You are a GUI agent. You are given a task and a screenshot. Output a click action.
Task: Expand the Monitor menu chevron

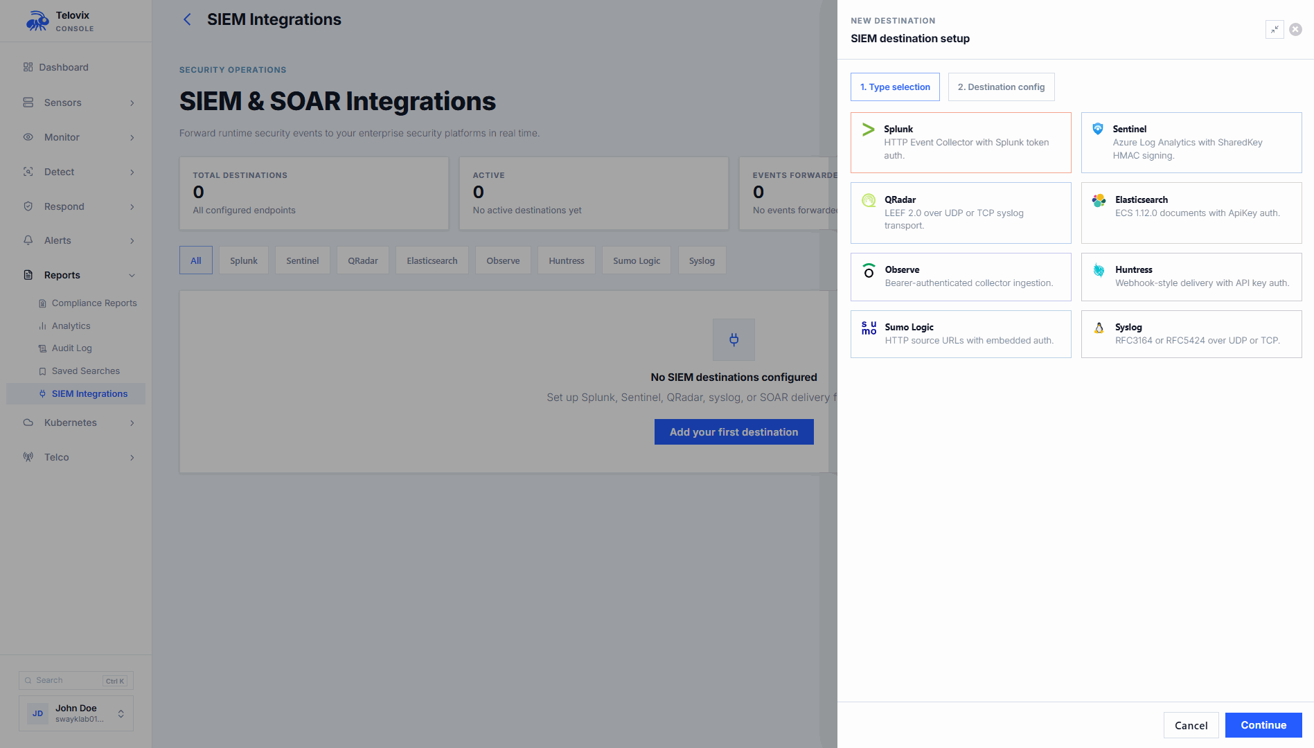[132, 138]
